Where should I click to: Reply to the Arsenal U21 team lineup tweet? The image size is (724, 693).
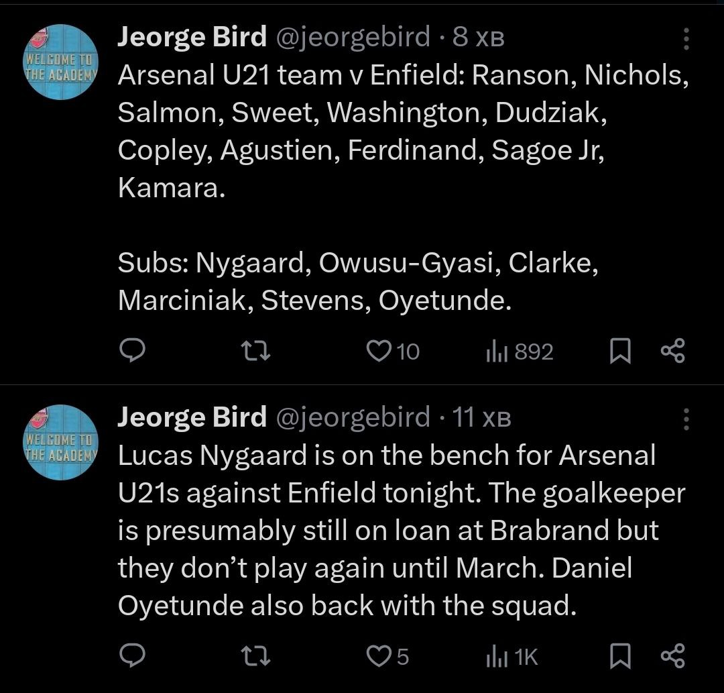[x=133, y=350]
